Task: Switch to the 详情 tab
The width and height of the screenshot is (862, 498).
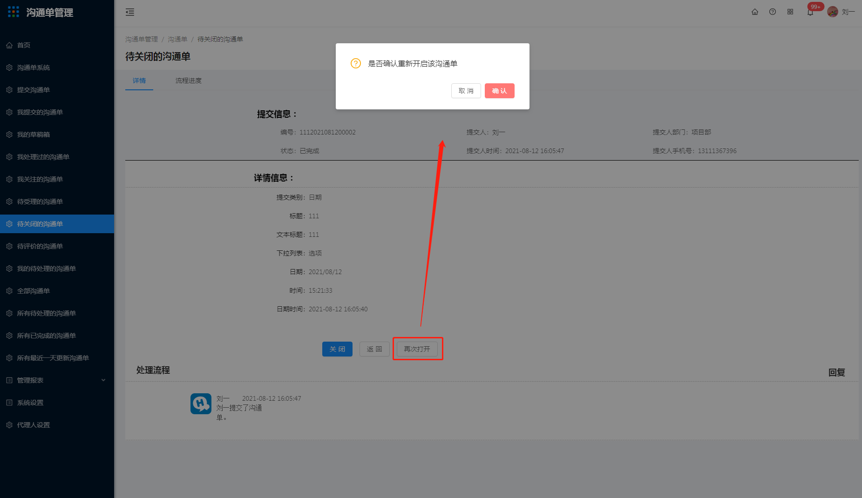Action: coord(139,81)
